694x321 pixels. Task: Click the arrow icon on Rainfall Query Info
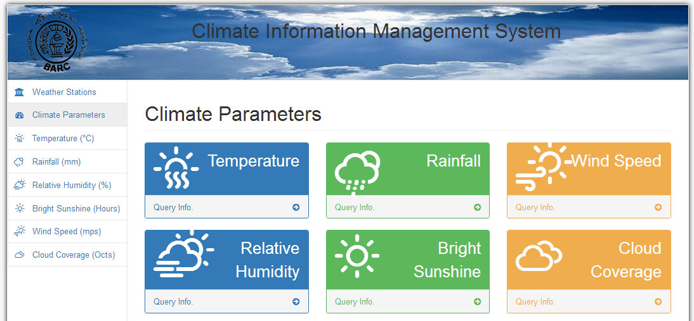pyautogui.click(x=477, y=207)
